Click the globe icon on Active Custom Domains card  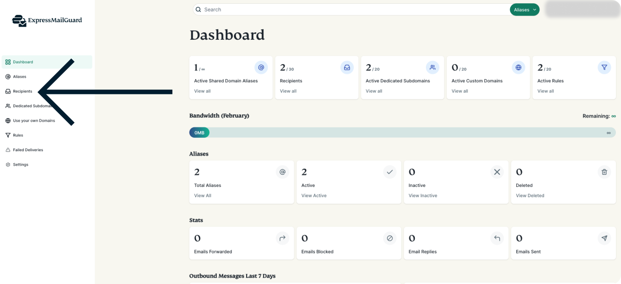[x=519, y=68]
